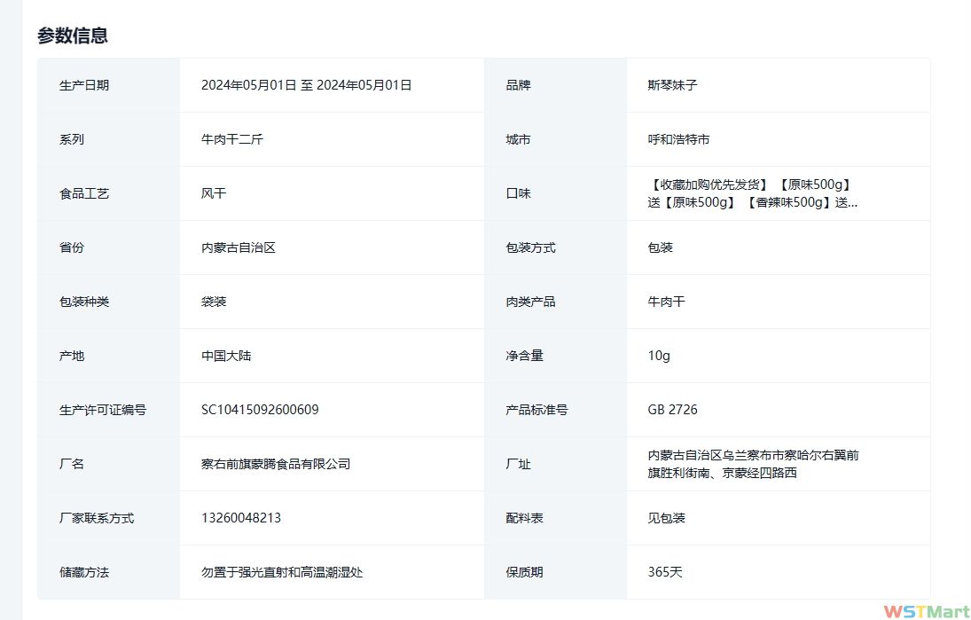Select the origin value 中国大陆
Screen dimensions: 971x620
(x=225, y=356)
